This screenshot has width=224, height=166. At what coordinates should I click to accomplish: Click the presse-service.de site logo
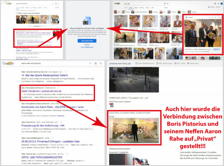(x=120, y=64)
